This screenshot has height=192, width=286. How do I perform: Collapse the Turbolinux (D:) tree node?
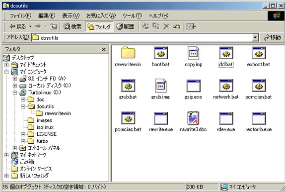click(15, 93)
